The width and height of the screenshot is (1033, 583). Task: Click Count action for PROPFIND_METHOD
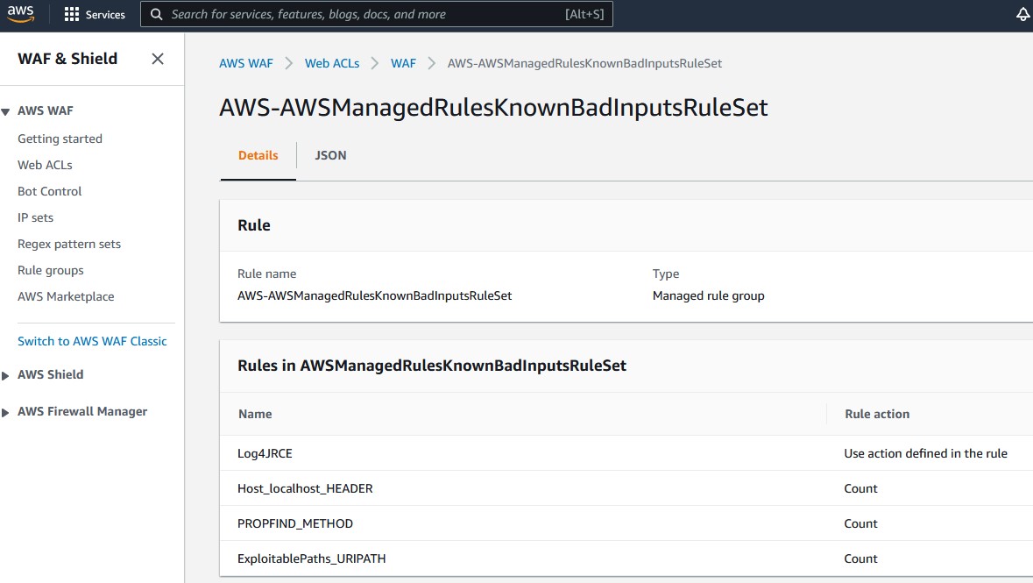point(861,523)
